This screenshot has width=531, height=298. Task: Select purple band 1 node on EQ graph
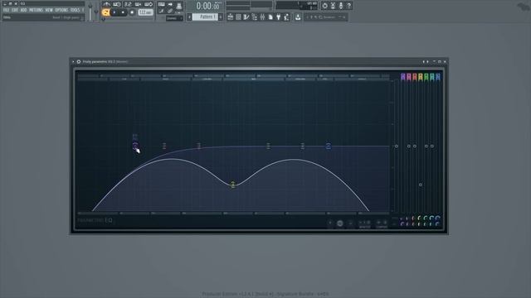coord(135,146)
